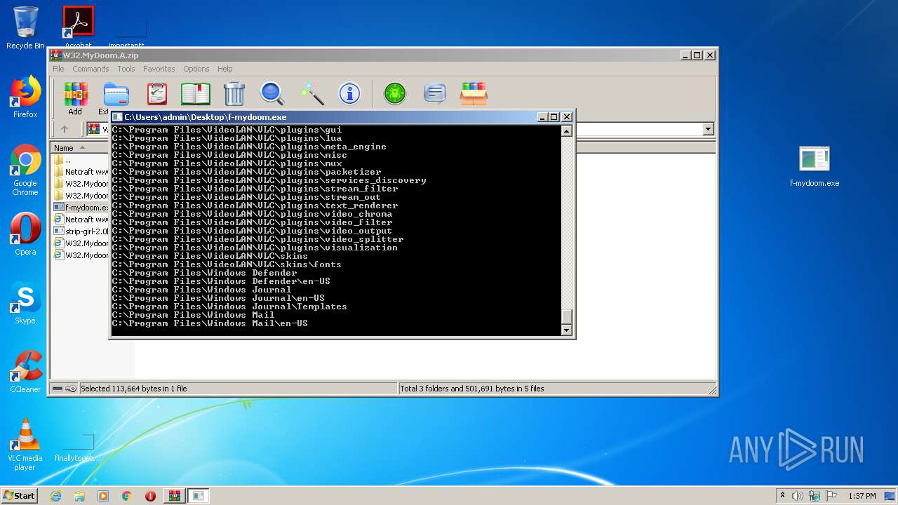The height and width of the screenshot is (505, 898).
Task: Click the volume speaker tray icon
Action: click(x=798, y=496)
